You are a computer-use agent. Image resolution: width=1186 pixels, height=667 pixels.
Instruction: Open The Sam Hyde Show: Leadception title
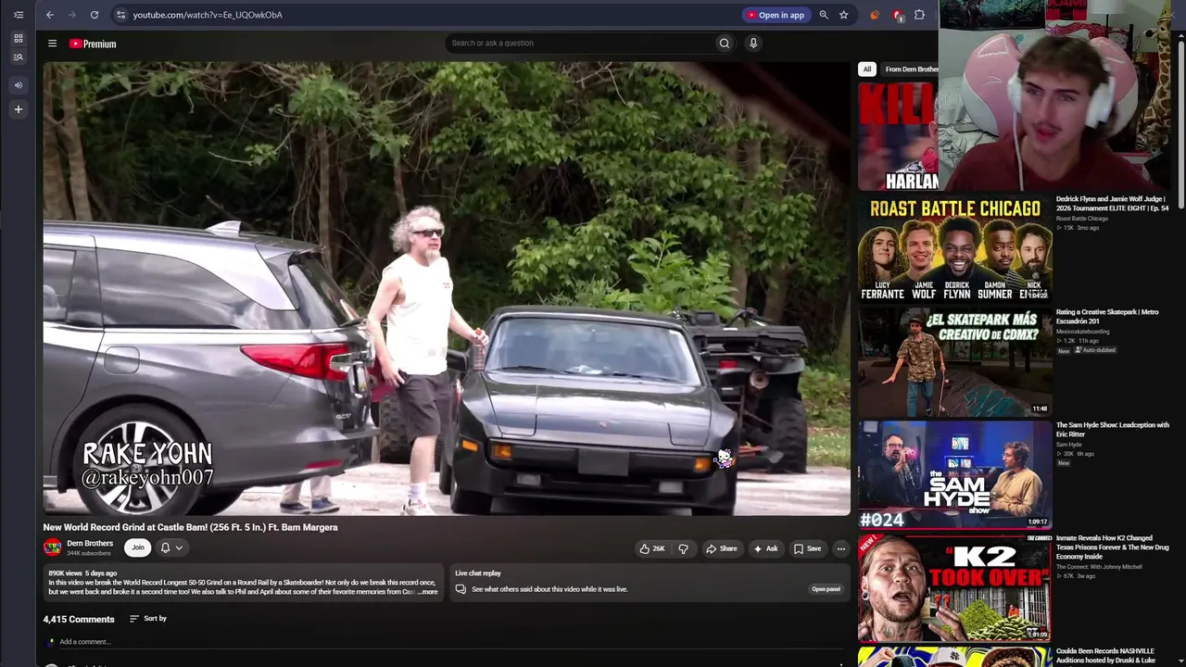(x=1112, y=429)
